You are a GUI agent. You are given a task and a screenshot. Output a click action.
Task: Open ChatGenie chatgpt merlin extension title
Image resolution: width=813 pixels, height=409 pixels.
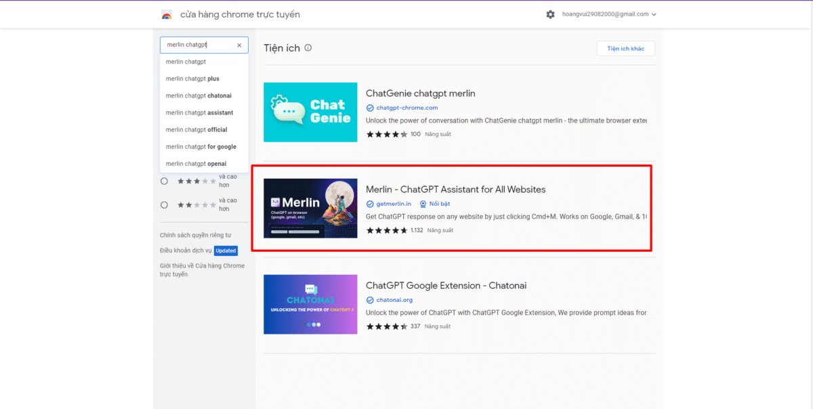pyautogui.click(x=420, y=93)
